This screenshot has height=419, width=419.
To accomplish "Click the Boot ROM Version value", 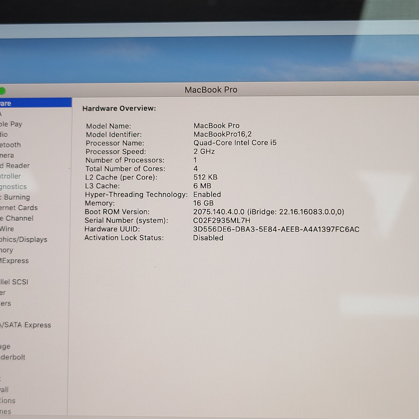I will coord(269,212).
